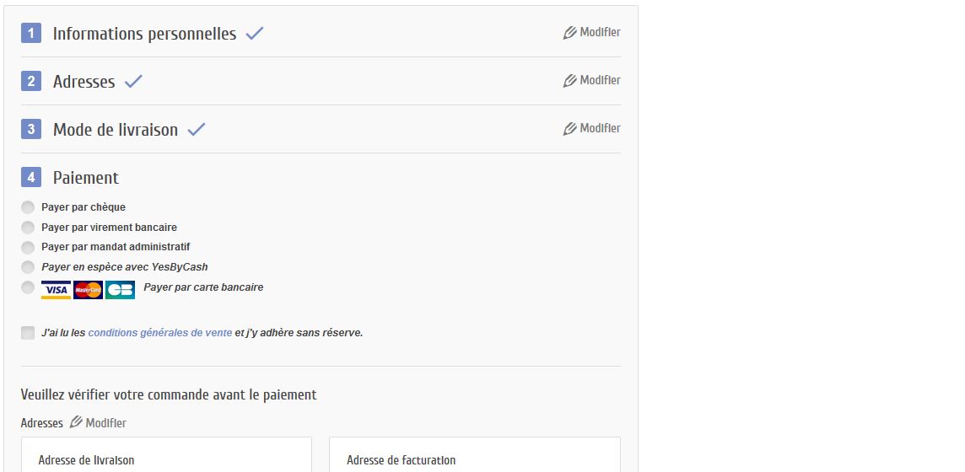
Task: Click the checkmark next to Informations personnelles
Action: point(255,34)
